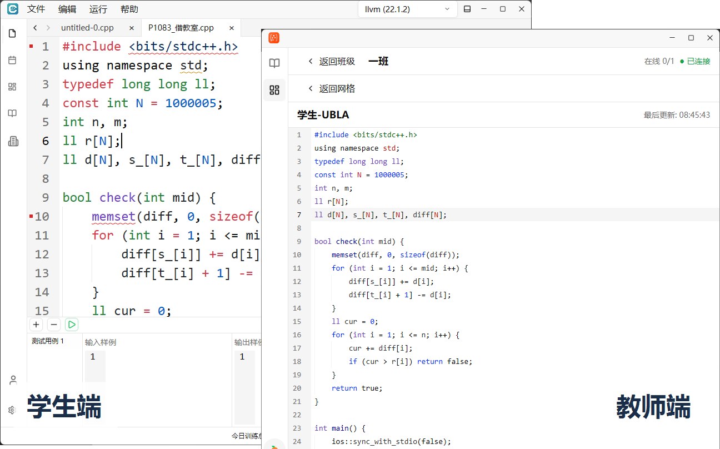Select the P1083_借教室.cpp tab

tap(181, 28)
